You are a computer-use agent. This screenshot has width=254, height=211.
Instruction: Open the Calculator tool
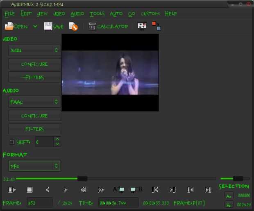tap(108, 26)
